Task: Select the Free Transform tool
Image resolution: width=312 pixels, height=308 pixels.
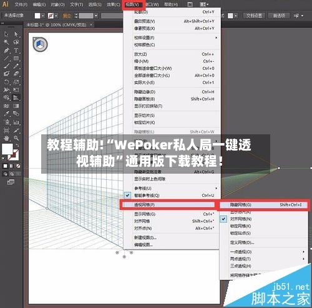Action: (x=16, y=90)
